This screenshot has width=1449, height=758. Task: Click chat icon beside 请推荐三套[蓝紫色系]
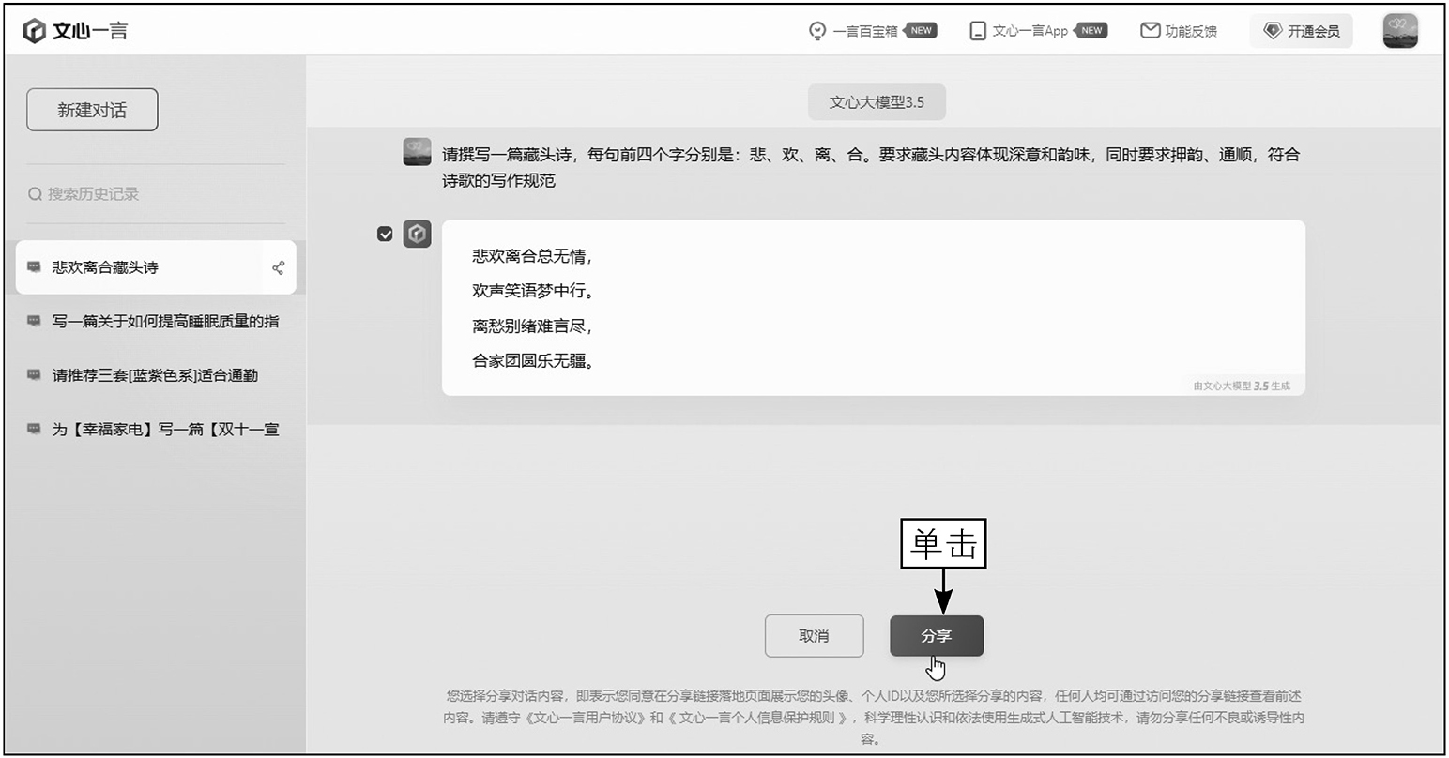point(34,375)
